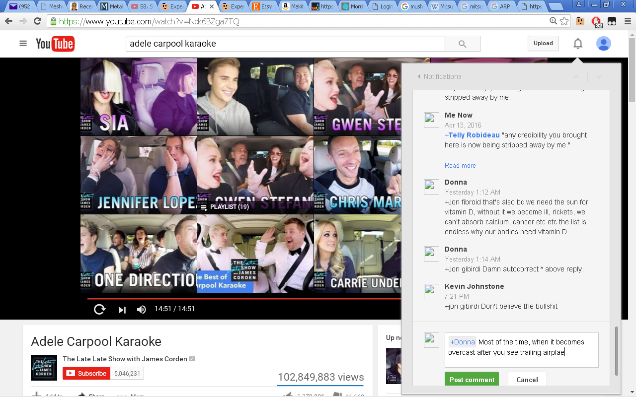Click the YouTube logo

coord(55,44)
